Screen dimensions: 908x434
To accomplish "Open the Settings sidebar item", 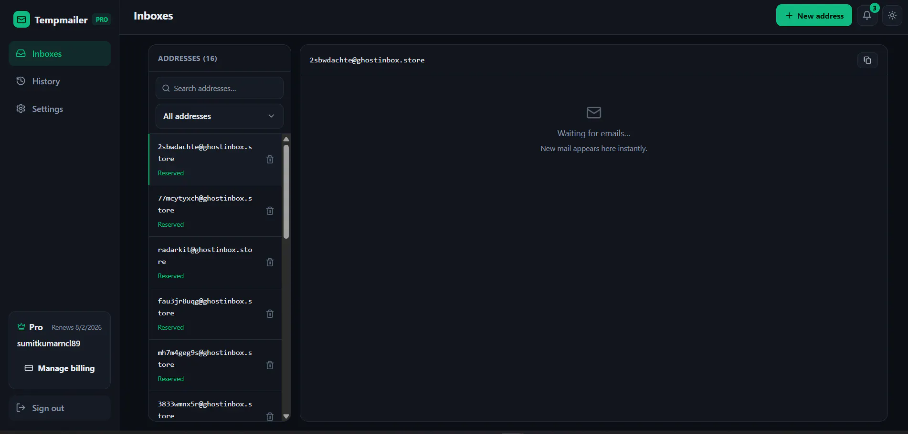I will tap(60, 109).
